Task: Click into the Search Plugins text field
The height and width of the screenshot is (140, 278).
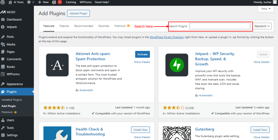Action: pyautogui.click(x=220, y=26)
